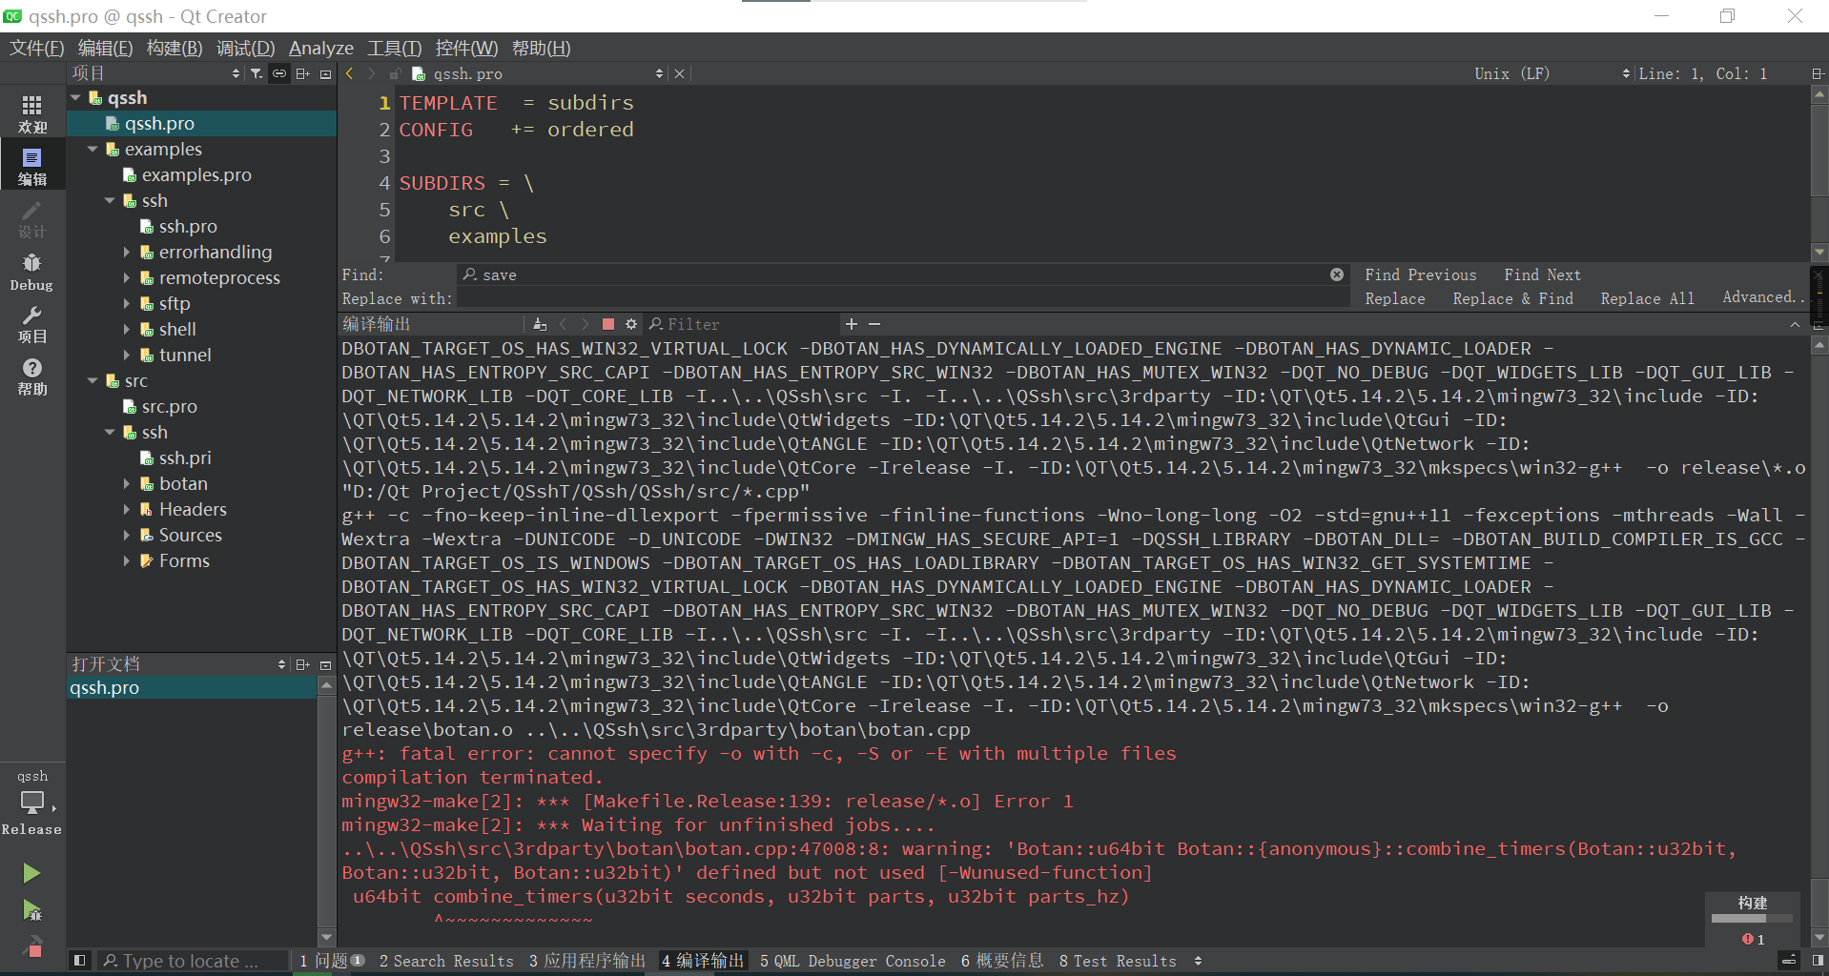Expand the remoteprocess project
Image resolution: width=1829 pixels, height=976 pixels.
(x=127, y=277)
